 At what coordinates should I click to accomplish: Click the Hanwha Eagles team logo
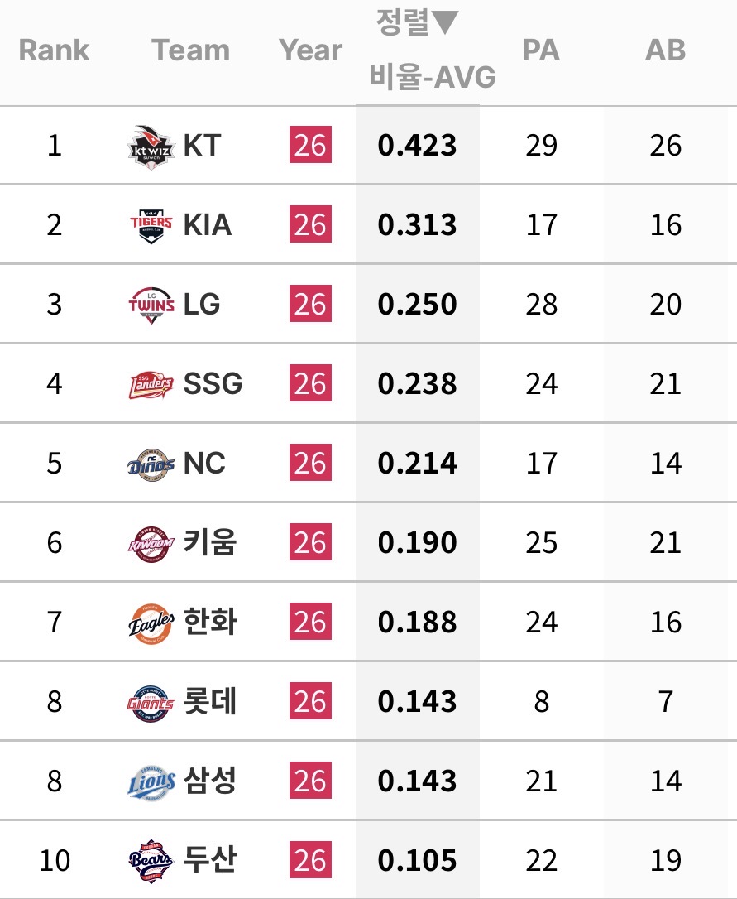pos(151,623)
